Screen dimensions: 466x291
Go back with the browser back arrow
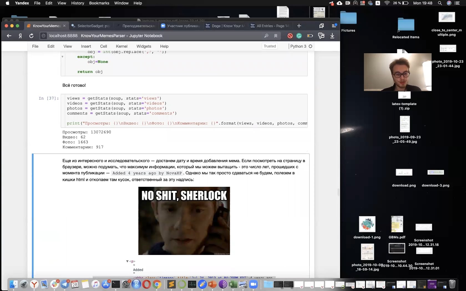tap(9, 36)
